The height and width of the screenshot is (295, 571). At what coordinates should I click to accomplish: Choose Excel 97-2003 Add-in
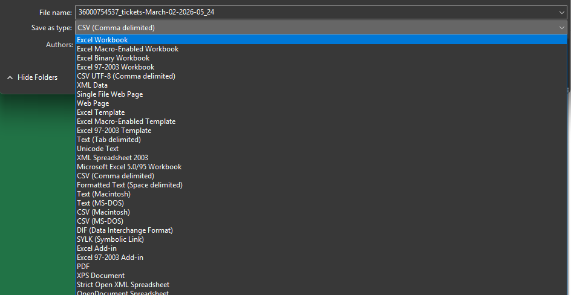coord(321,258)
